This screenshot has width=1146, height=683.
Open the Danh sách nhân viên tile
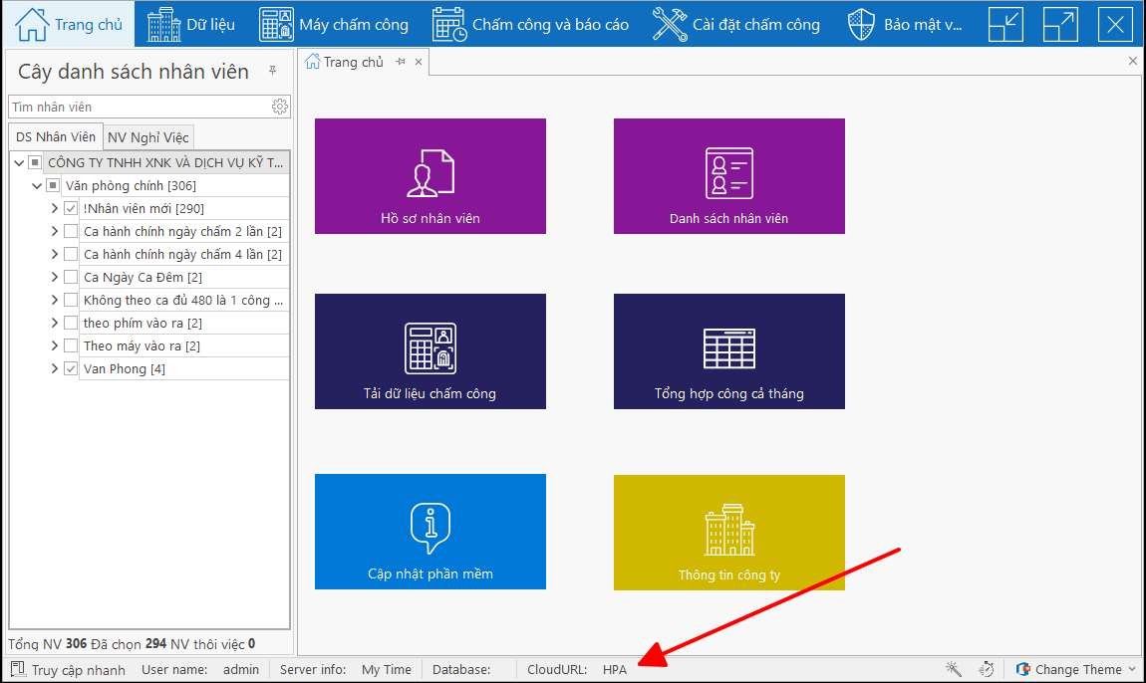pyautogui.click(x=728, y=176)
